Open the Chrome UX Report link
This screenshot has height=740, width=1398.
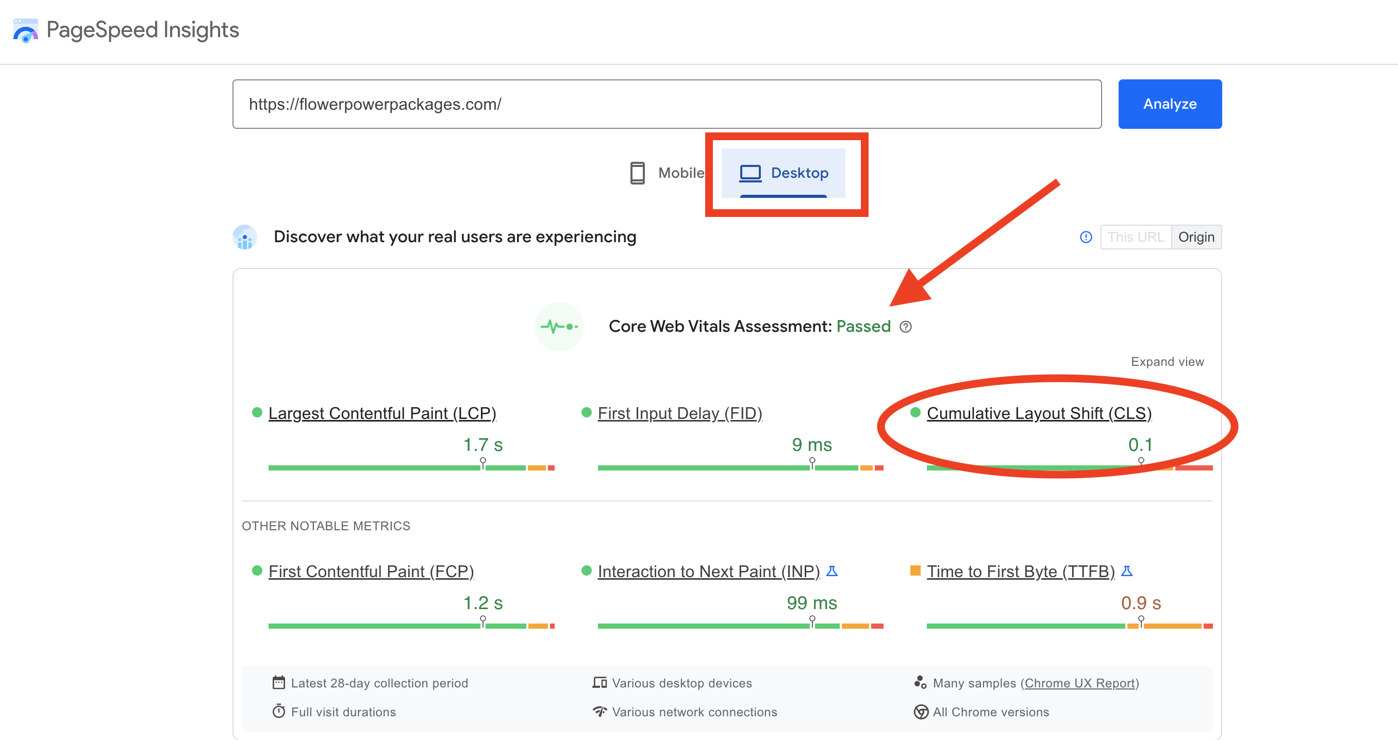1079,683
